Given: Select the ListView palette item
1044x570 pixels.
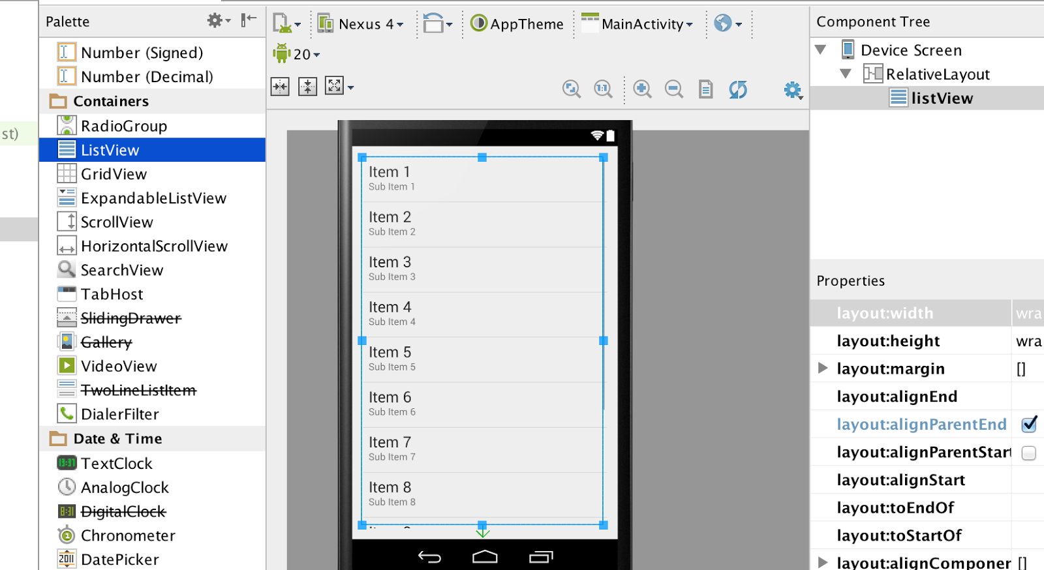Looking at the screenshot, I should click(x=152, y=150).
